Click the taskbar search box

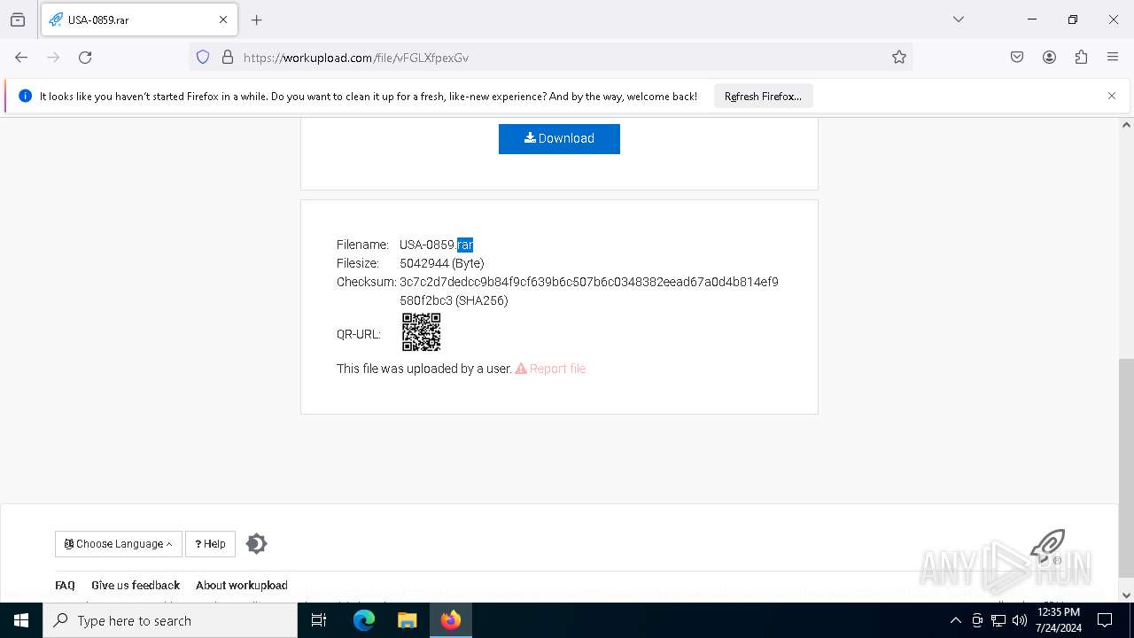pyautogui.click(x=170, y=620)
